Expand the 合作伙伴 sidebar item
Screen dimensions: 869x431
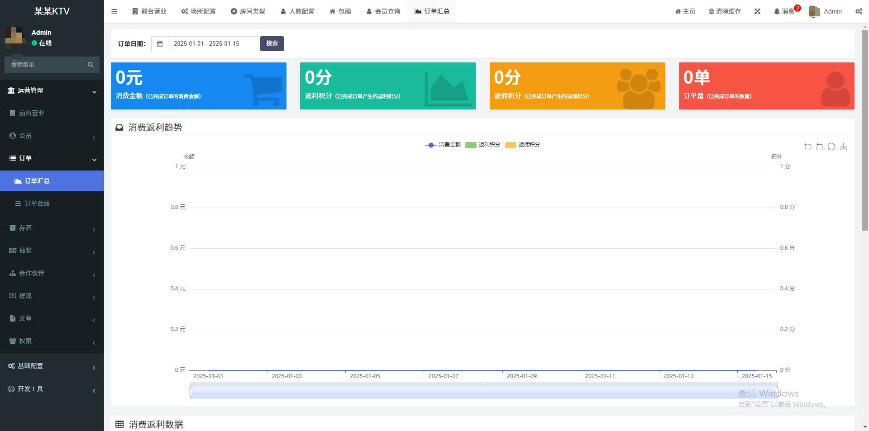52,273
